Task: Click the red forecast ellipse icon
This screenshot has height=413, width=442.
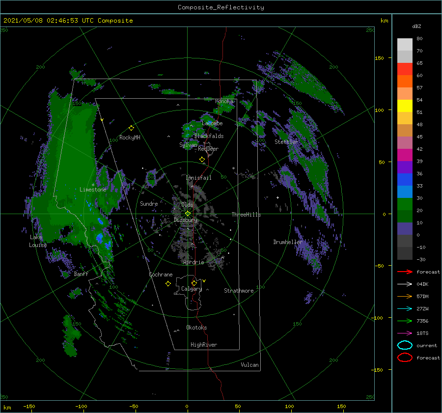Action: coord(405,358)
